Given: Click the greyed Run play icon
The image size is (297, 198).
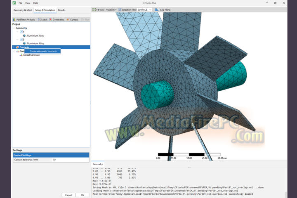Looking at the screenshot, I should pos(83,19).
